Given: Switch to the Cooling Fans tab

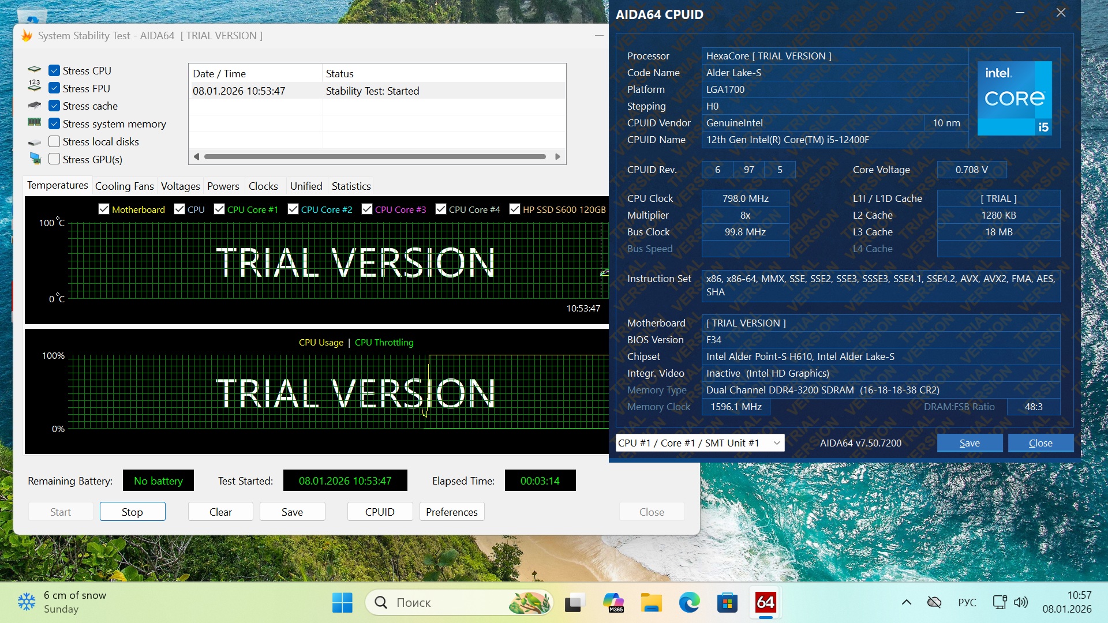Looking at the screenshot, I should [124, 186].
